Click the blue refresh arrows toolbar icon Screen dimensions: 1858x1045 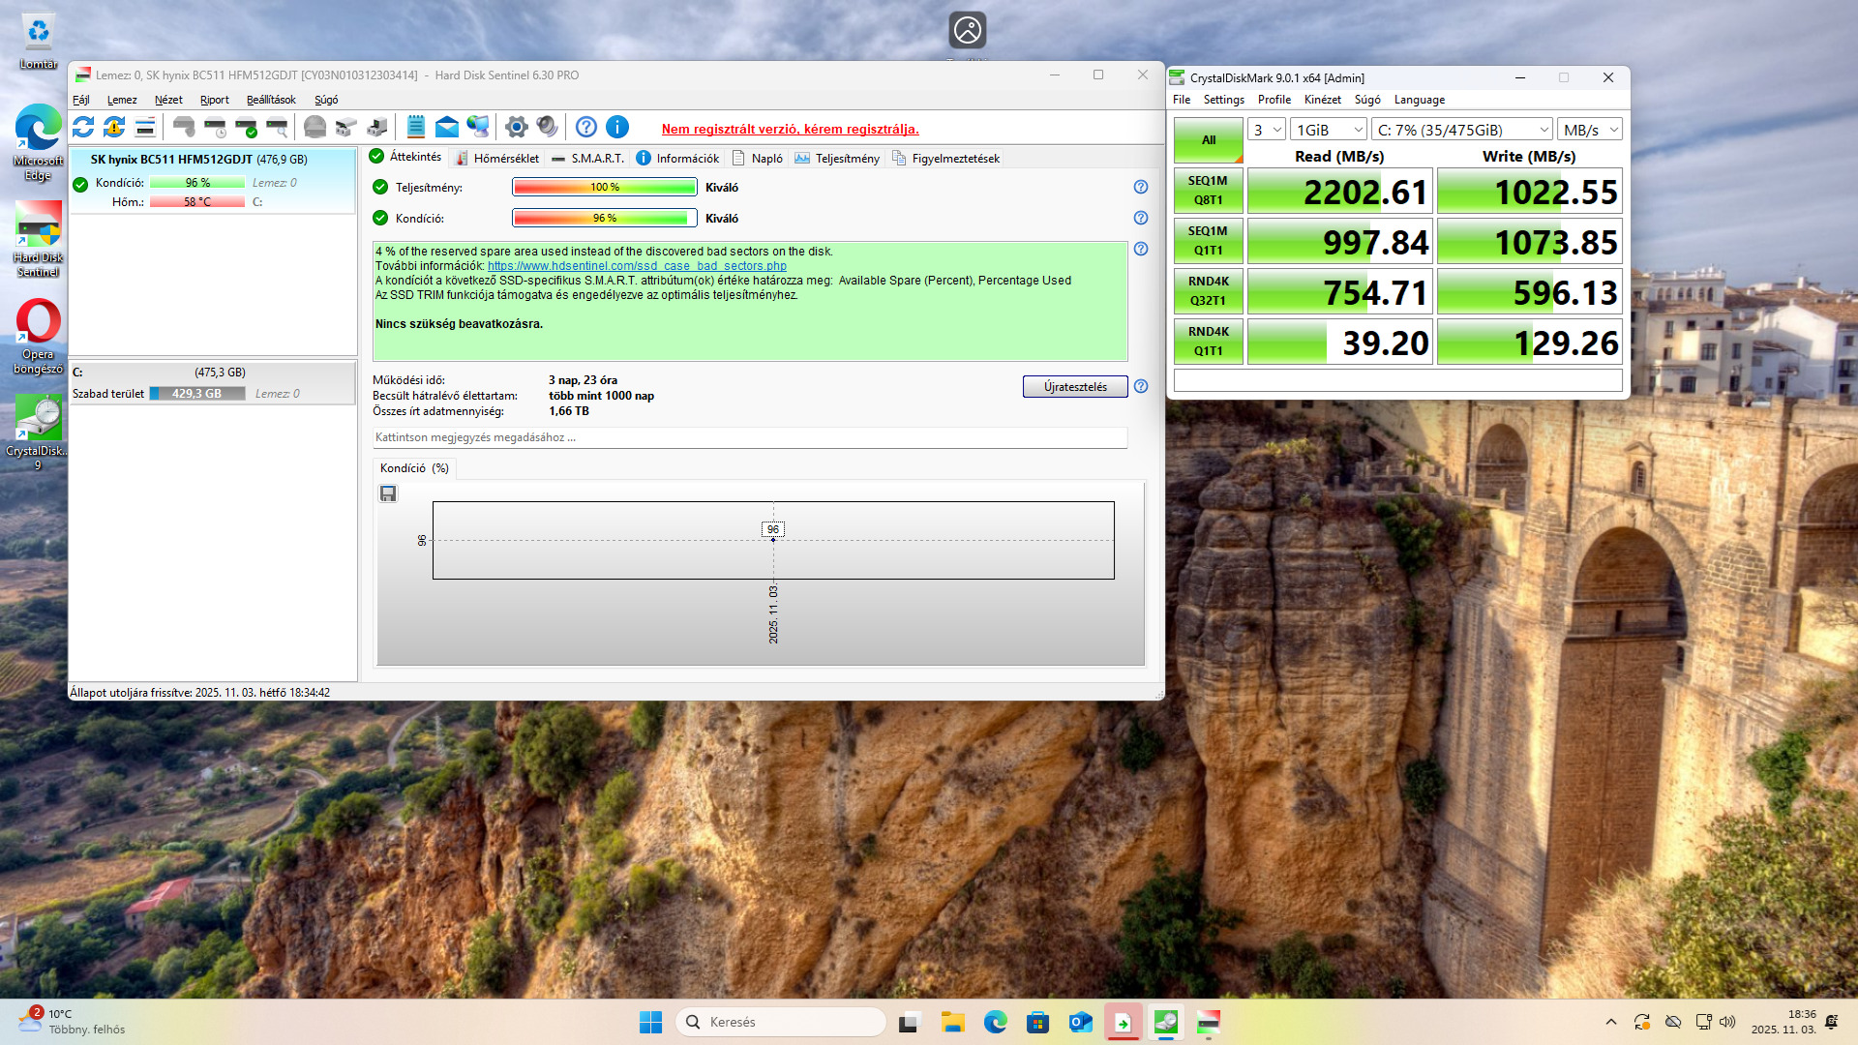point(83,127)
